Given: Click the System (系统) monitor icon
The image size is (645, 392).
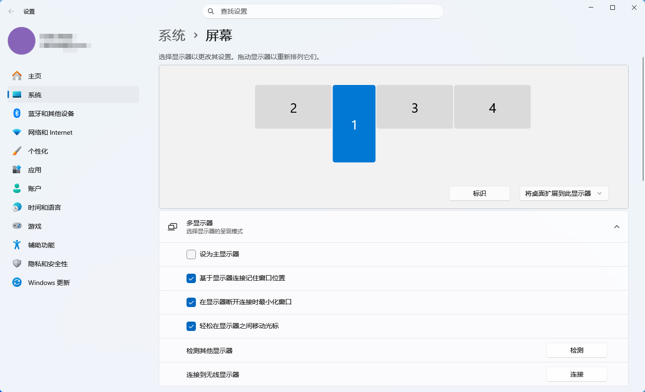Looking at the screenshot, I should point(17,94).
